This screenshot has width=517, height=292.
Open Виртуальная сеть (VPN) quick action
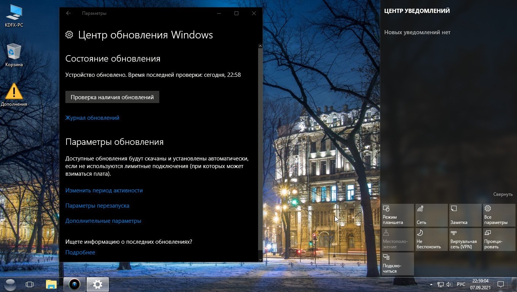click(x=465, y=239)
